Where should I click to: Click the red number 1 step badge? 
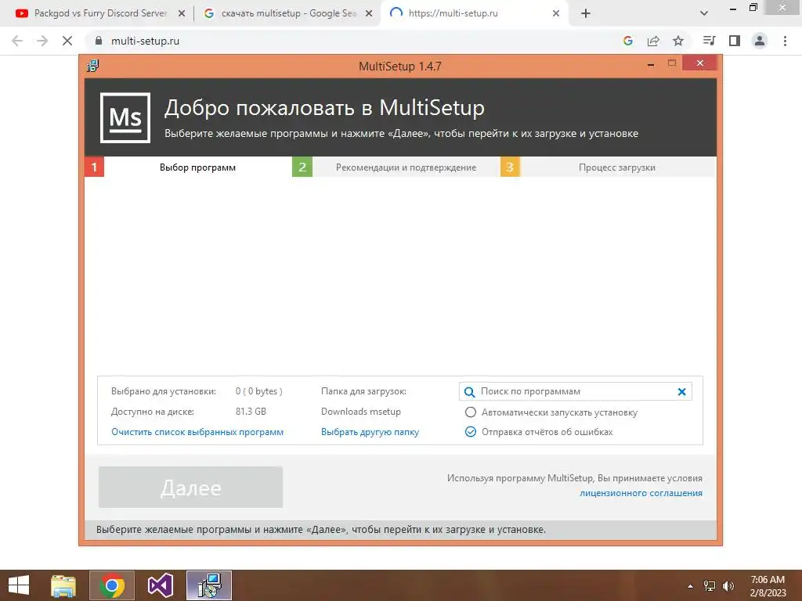(94, 167)
